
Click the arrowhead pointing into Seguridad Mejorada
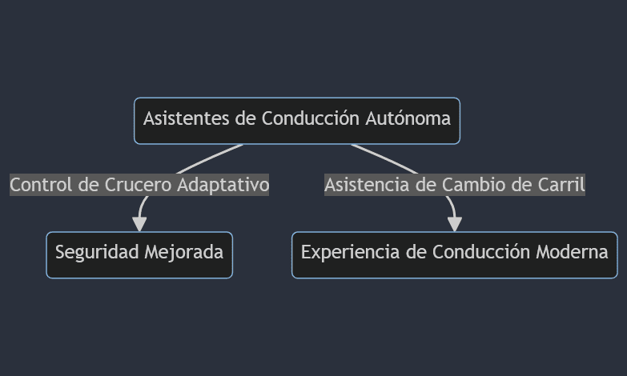pos(139,224)
